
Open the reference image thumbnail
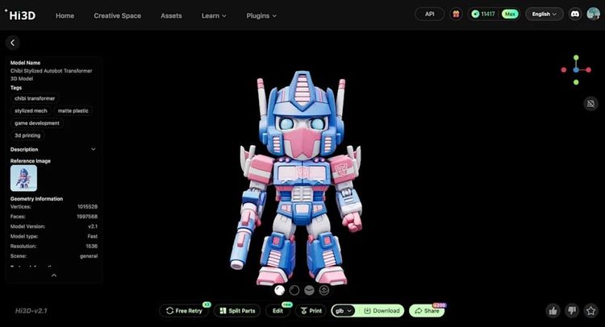23,178
